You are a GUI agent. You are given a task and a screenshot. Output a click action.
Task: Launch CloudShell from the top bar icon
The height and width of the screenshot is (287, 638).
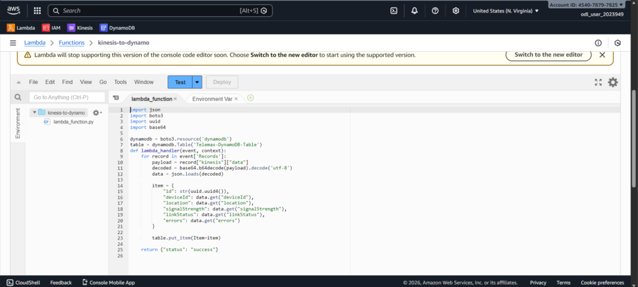coord(394,11)
